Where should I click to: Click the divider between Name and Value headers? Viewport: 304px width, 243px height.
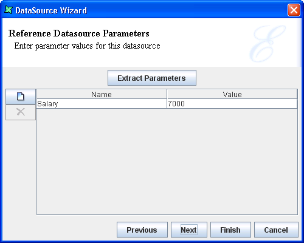[167, 94]
